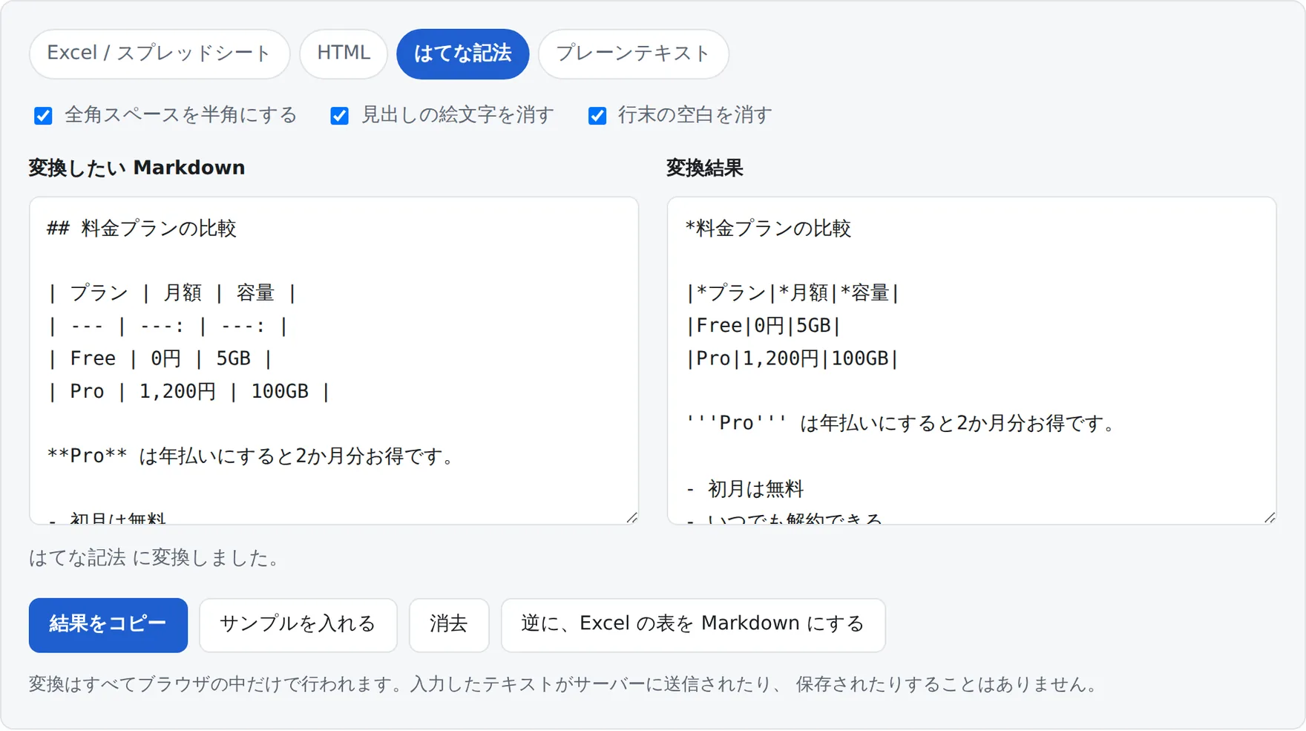Click the '- 初月は無料' output list line
Screen dimensions: 1306x731
pyautogui.click(x=745, y=489)
